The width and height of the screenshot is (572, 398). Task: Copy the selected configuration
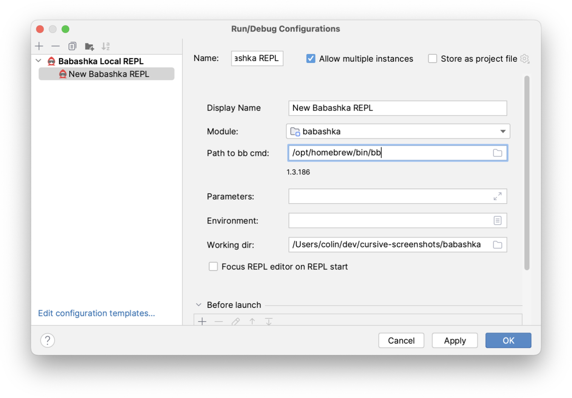pos(72,46)
